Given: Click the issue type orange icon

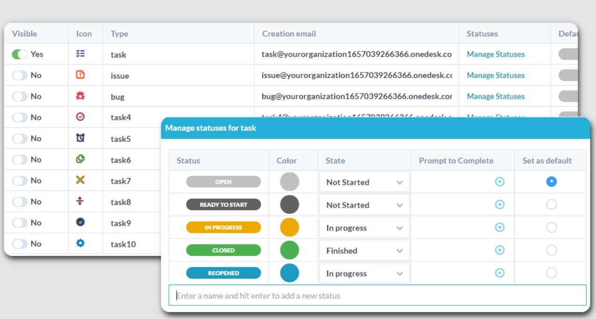Looking at the screenshot, I should point(80,75).
